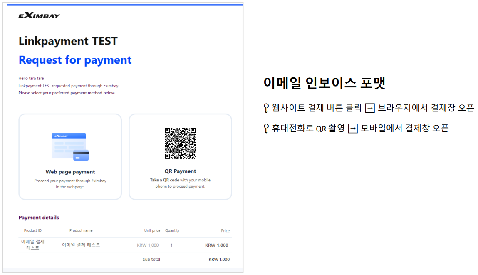478x275 pixels.
Task: Click the 'Price' column header
Action: point(225,231)
